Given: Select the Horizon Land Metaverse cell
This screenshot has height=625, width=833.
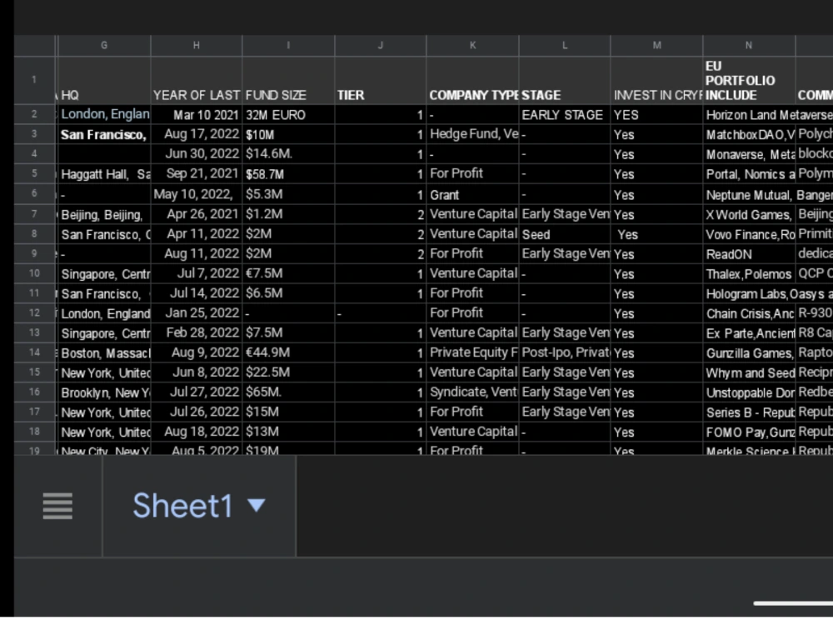Looking at the screenshot, I should [768, 115].
